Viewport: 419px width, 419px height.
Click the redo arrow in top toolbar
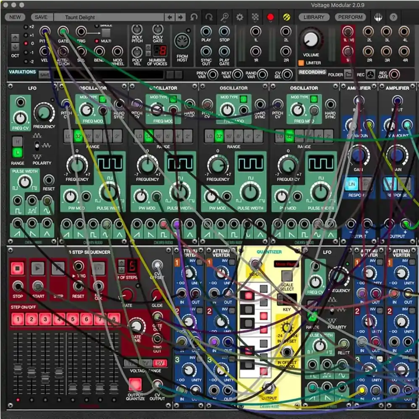pos(209,17)
